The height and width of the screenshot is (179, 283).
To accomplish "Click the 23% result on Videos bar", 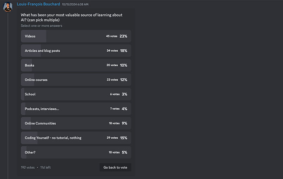I will click(123, 36).
